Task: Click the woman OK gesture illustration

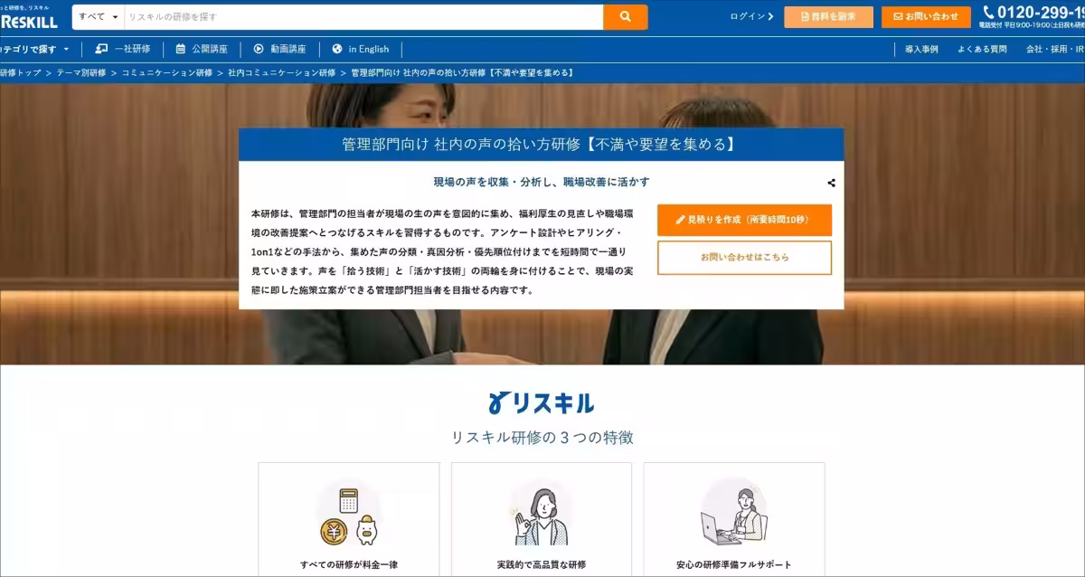Action: pyautogui.click(x=541, y=516)
